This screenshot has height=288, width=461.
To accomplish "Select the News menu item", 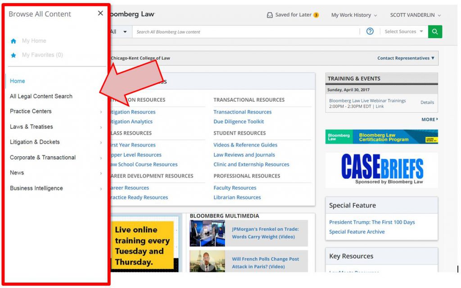I will tap(17, 173).
